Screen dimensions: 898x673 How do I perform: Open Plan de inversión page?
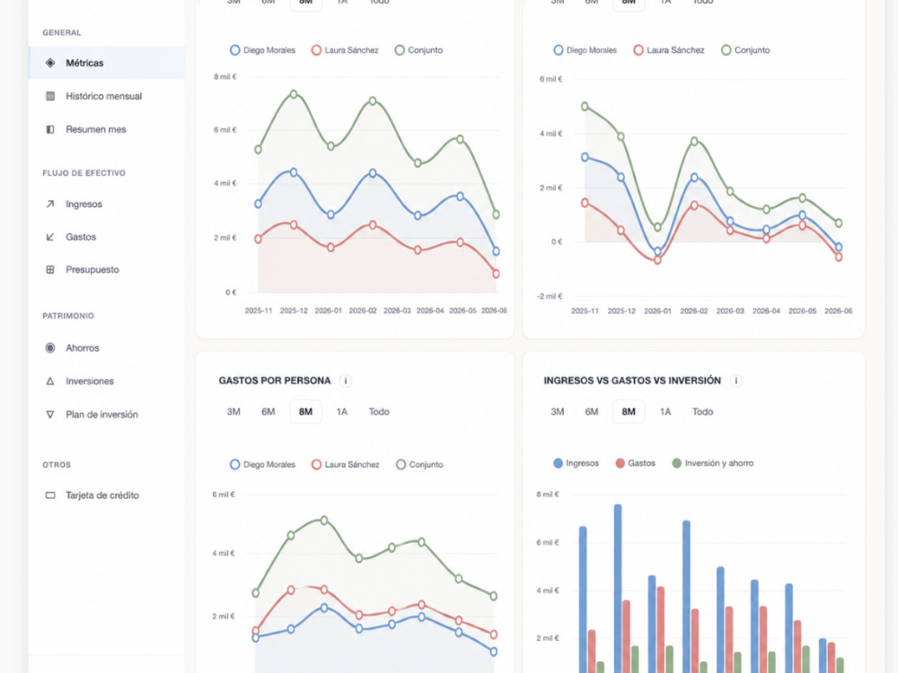coord(107,415)
